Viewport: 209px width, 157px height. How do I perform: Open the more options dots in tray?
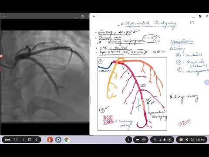click(144, 140)
